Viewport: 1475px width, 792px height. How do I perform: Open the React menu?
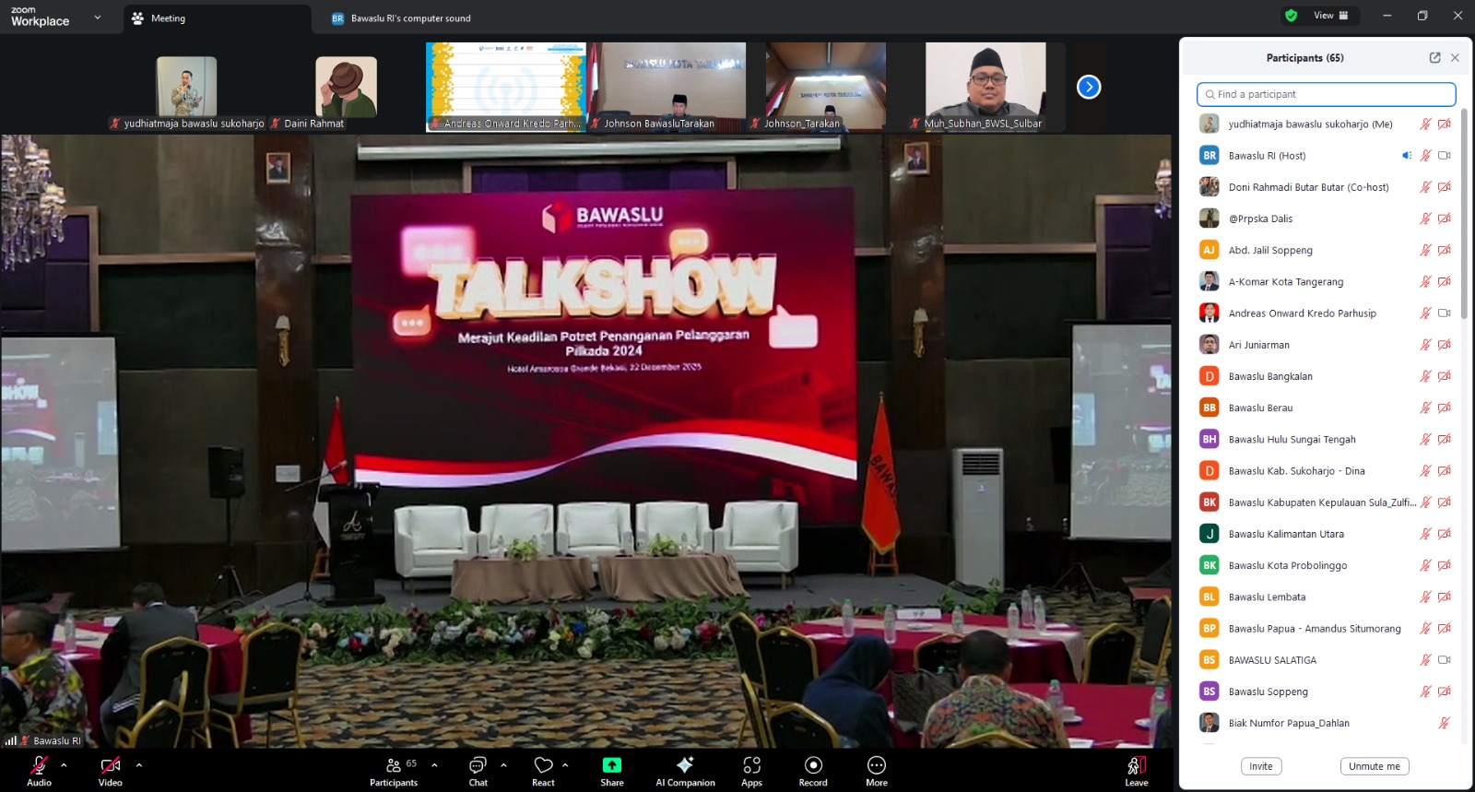pyautogui.click(x=543, y=771)
